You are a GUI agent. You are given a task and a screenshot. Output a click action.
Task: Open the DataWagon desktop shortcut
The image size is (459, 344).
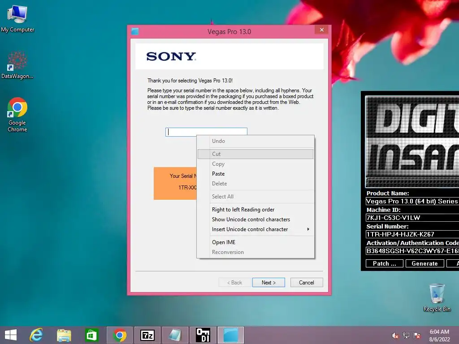point(17,65)
